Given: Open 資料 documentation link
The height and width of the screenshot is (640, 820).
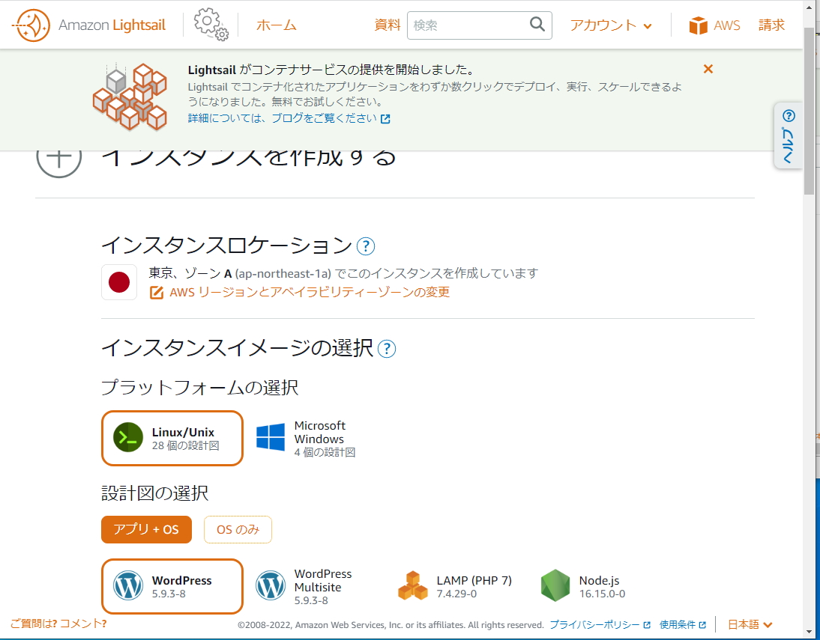Looking at the screenshot, I should (x=387, y=25).
